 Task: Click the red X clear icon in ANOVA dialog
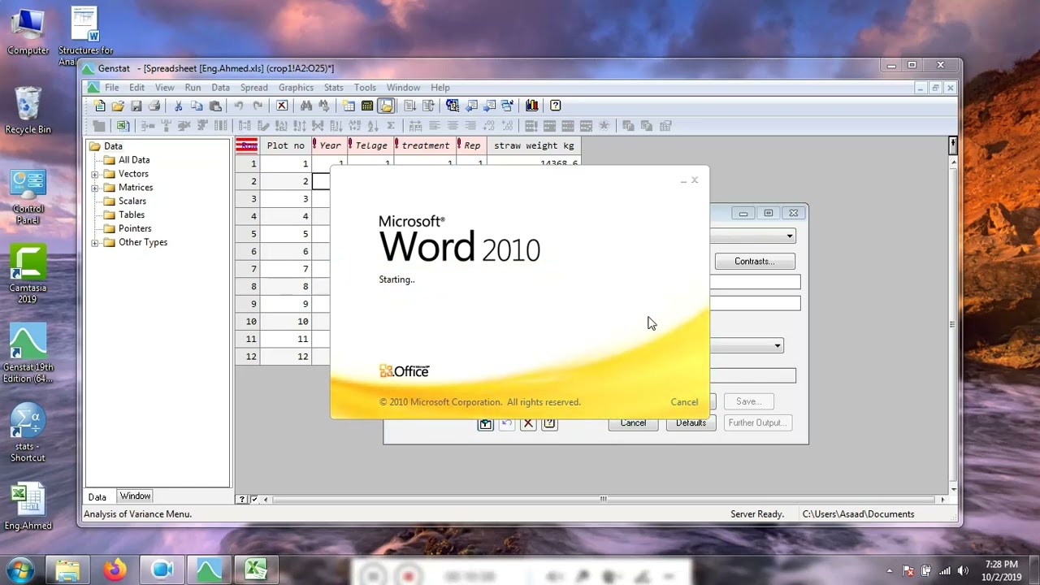528,423
